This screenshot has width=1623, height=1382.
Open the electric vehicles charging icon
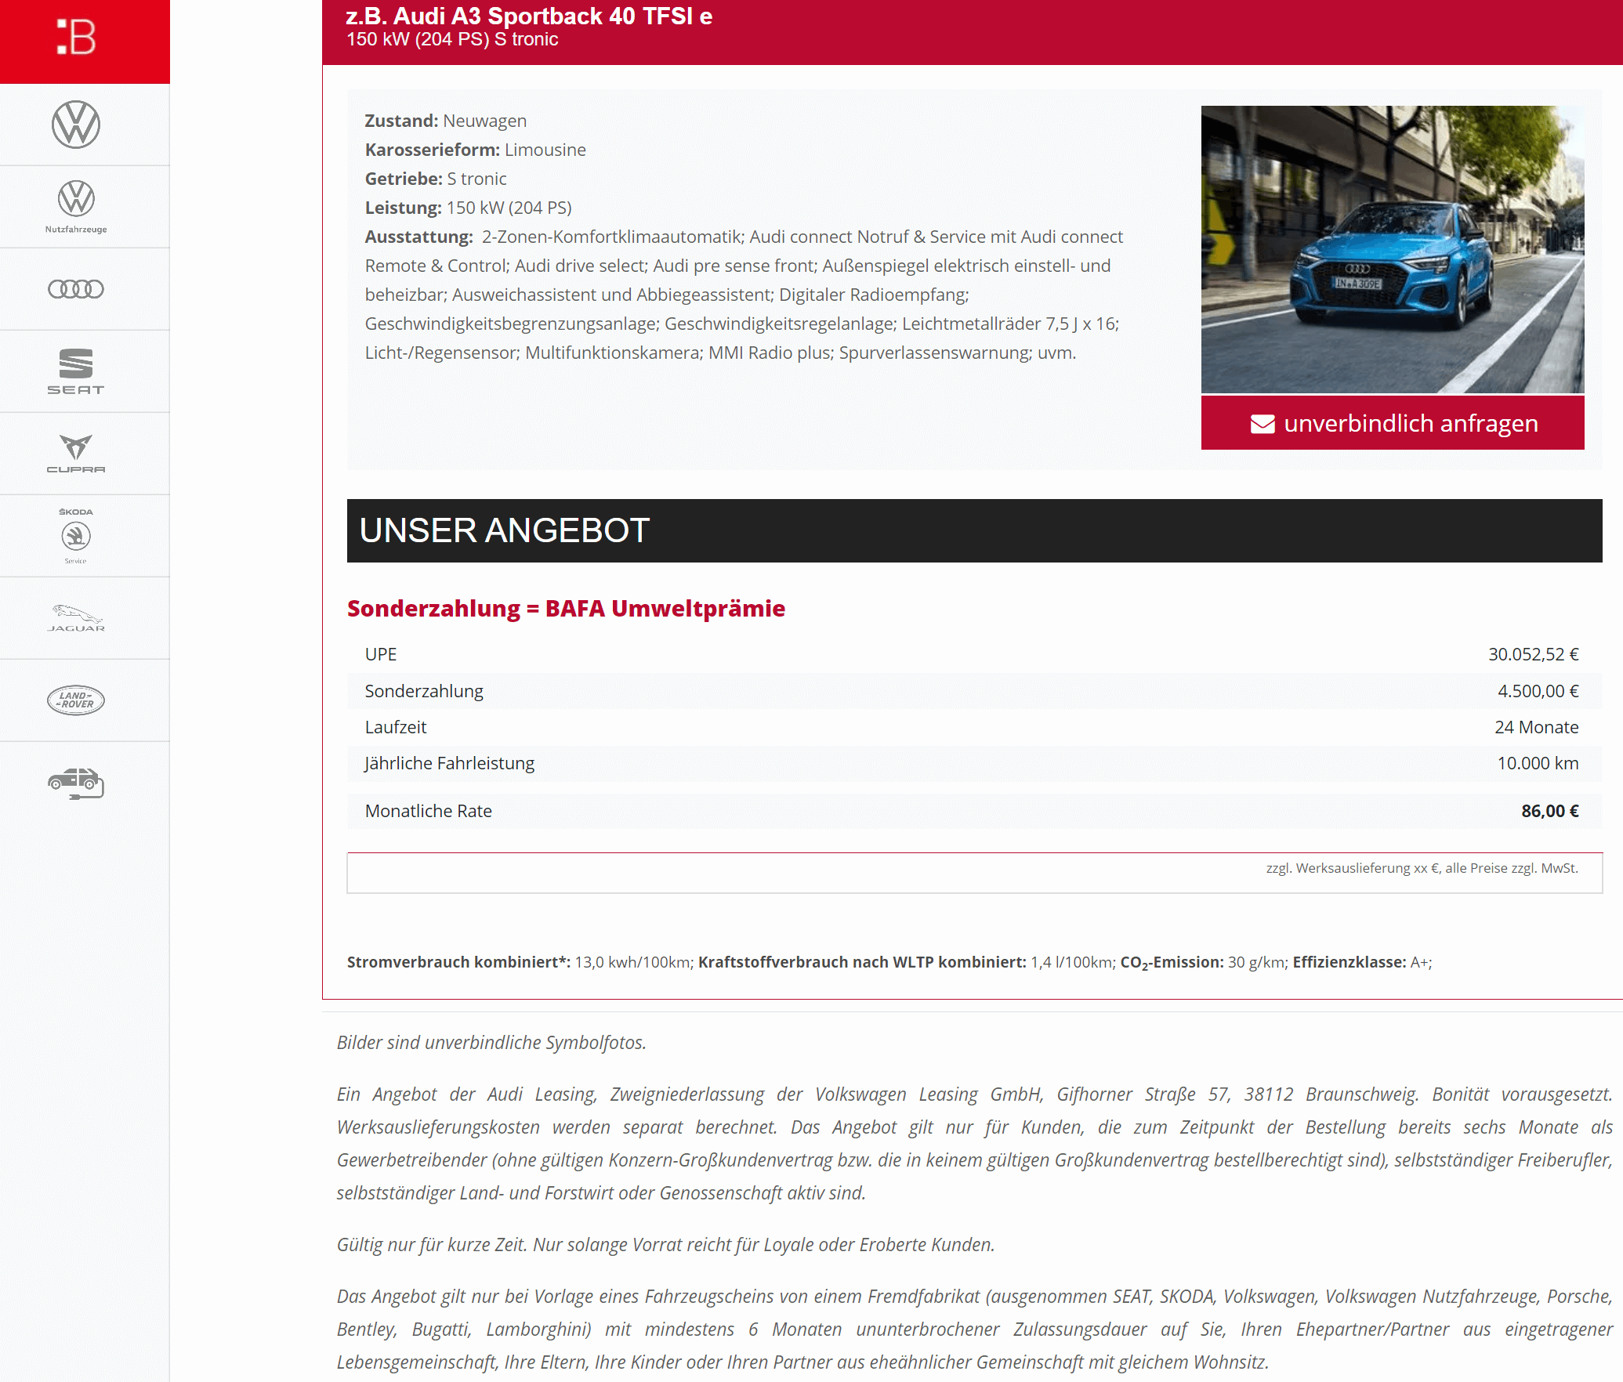tap(76, 783)
